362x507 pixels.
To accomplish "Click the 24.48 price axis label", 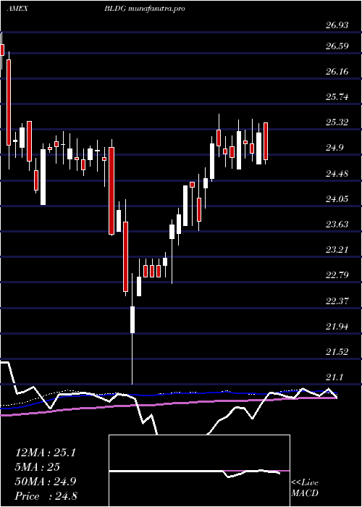I will [337, 174].
